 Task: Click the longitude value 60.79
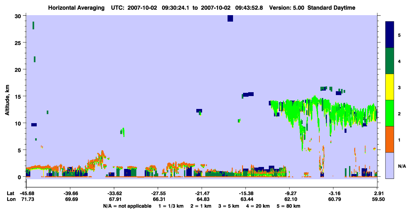click(334, 199)
